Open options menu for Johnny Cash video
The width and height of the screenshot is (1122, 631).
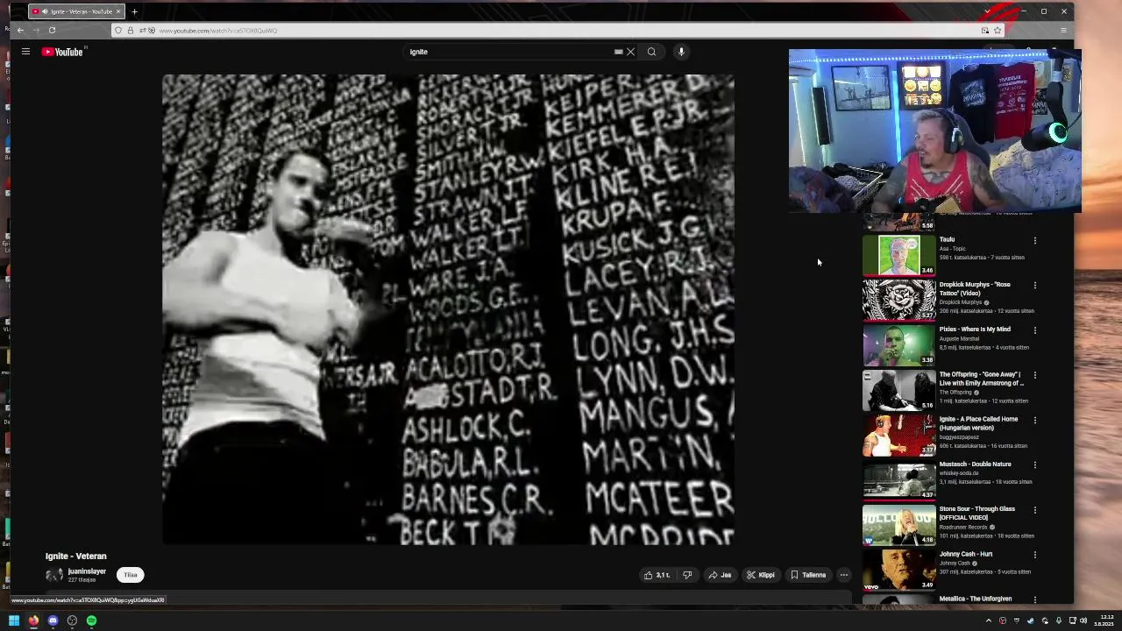[x=1035, y=555]
